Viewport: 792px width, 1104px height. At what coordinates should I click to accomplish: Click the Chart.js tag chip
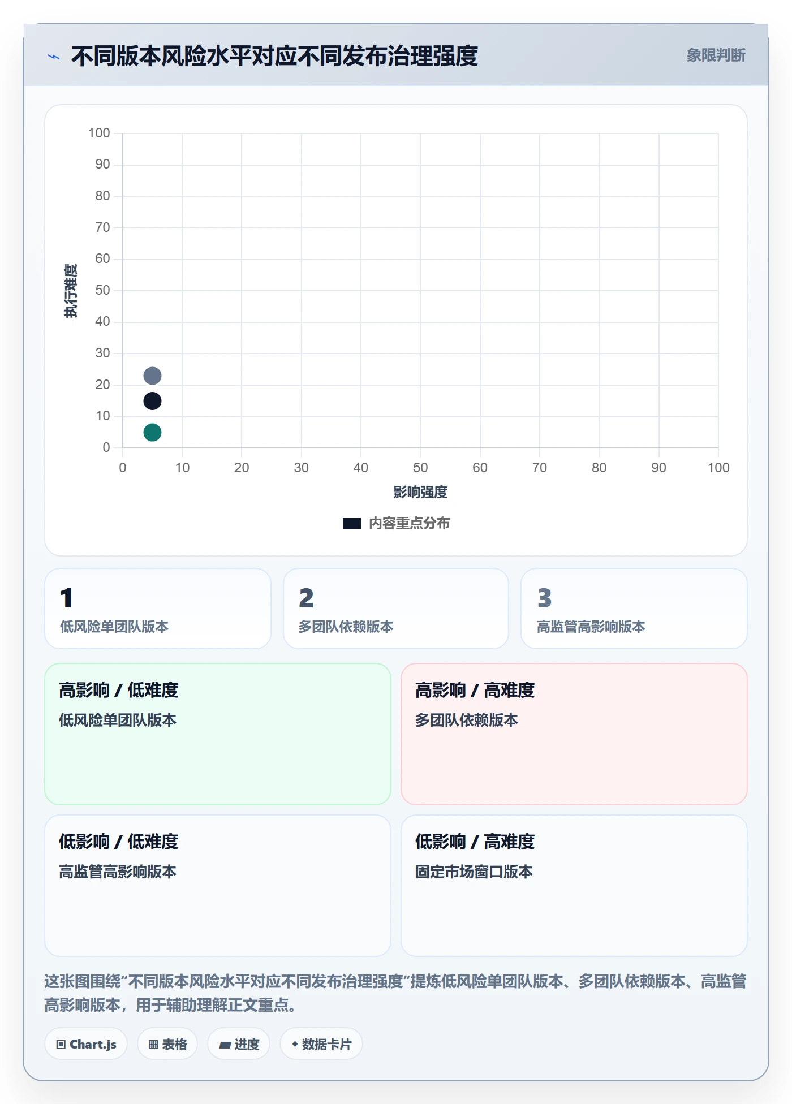(86, 1044)
